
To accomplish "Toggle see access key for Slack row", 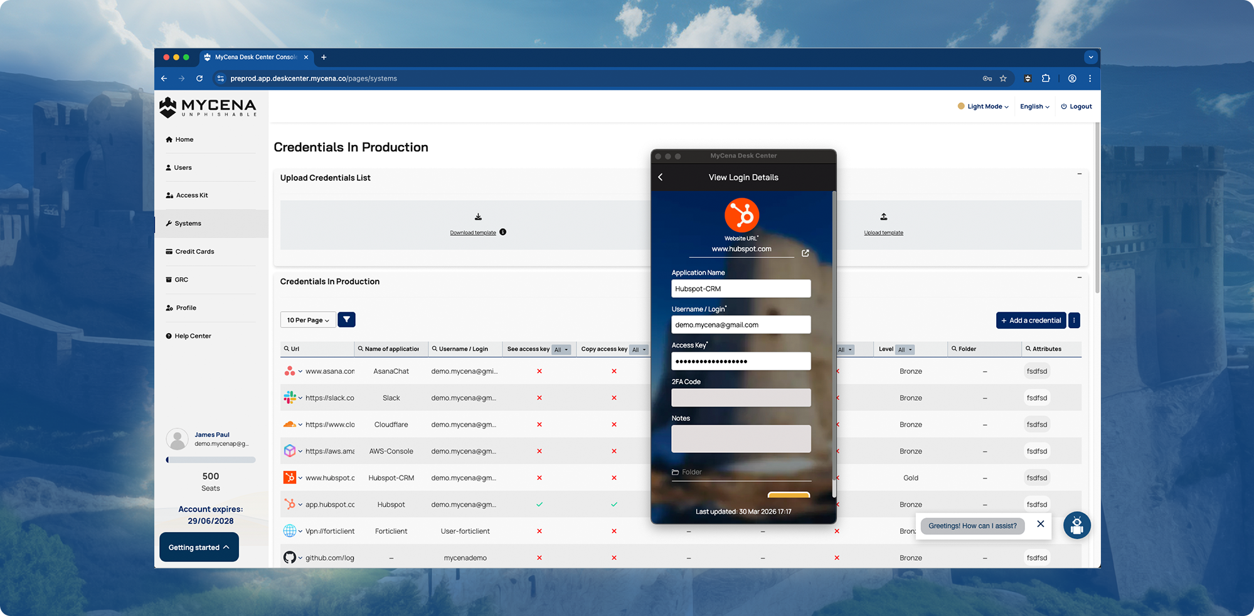I will pyautogui.click(x=539, y=398).
